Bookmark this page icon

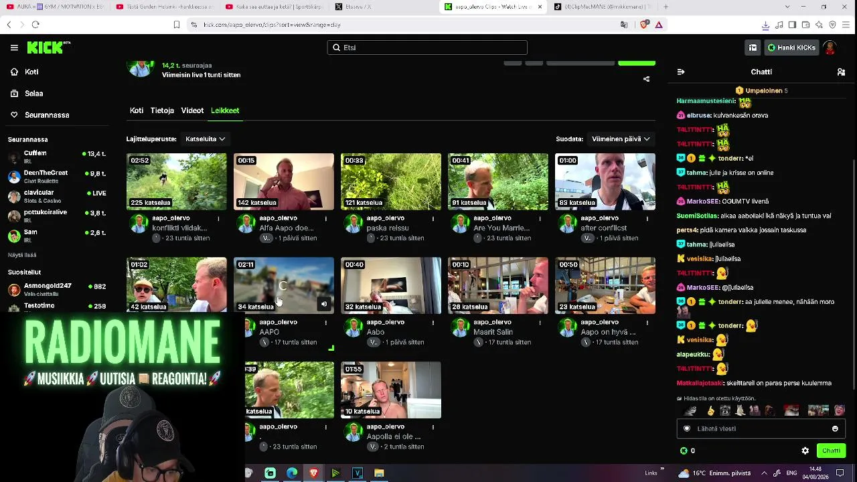(177, 25)
